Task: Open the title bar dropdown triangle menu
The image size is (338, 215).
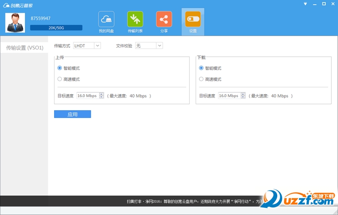Action: click(305, 4)
